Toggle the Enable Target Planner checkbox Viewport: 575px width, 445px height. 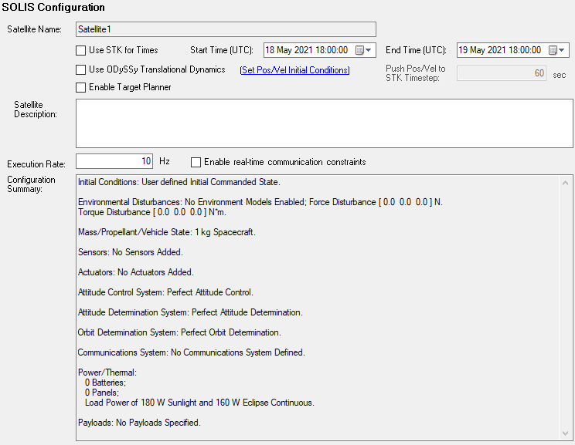tap(81, 87)
